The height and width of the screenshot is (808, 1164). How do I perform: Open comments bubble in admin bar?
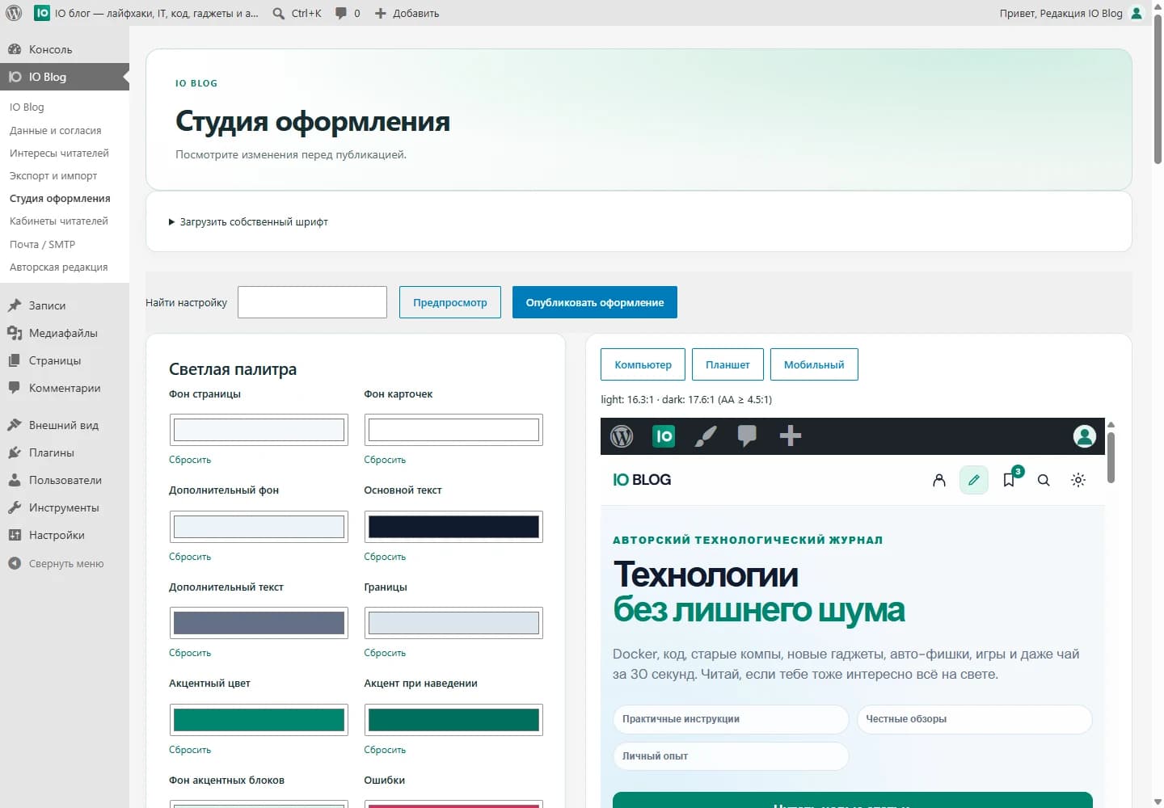(x=341, y=13)
